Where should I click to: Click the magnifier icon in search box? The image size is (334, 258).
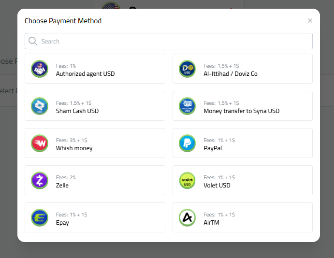click(x=33, y=41)
